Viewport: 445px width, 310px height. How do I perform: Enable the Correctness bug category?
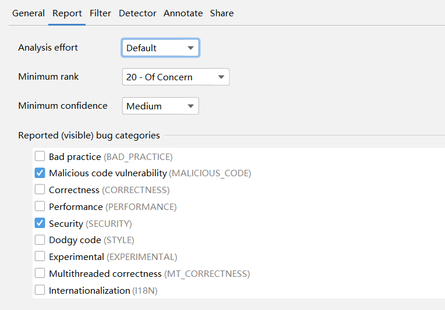(40, 190)
